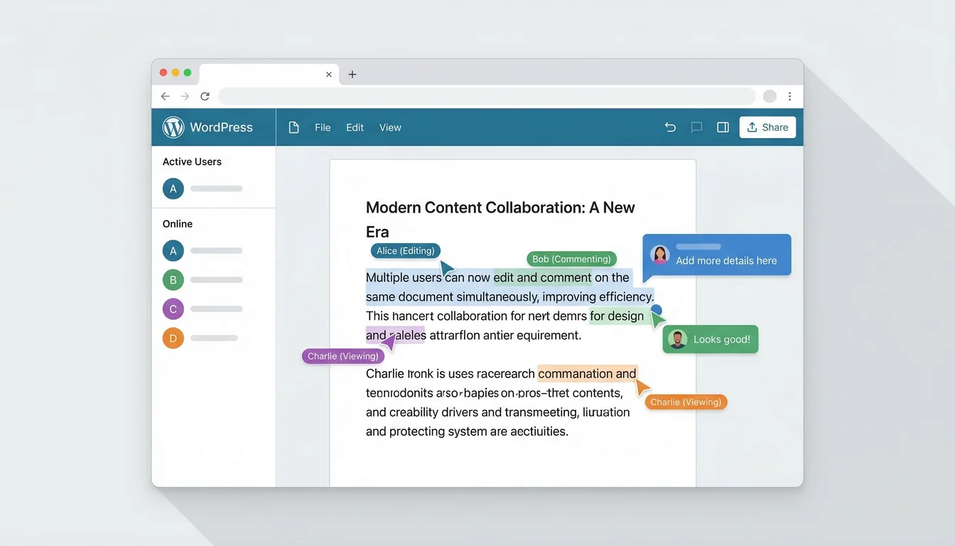955x546 pixels.
Task: Select user A avatar under Online
Action: click(x=173, y=250)
